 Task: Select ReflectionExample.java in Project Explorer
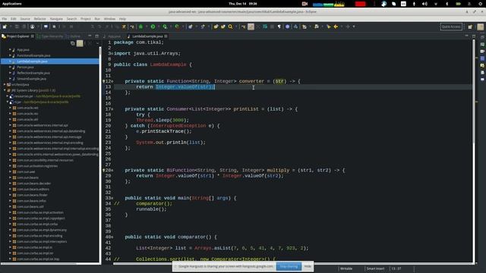(33, 73)
